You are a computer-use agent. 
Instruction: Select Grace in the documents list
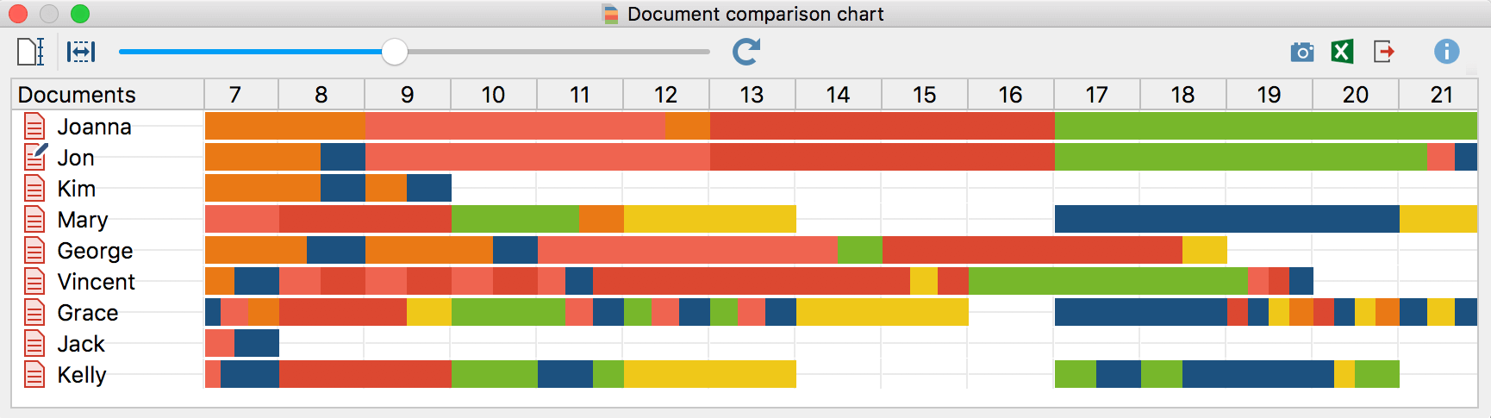click(87, 313)
